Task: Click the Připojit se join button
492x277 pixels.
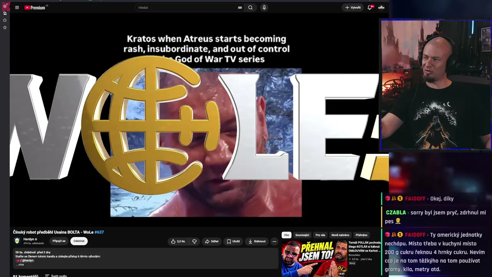Action: (x=59, y=241)
